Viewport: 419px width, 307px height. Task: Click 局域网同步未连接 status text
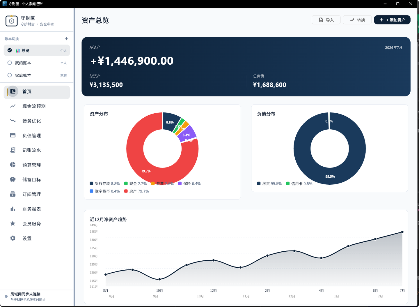click(x=26, y=294)
